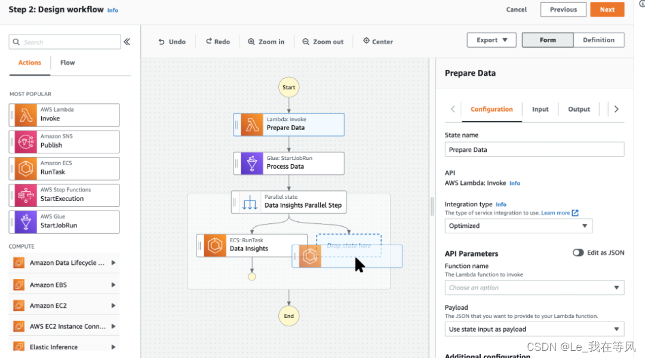The width and height of the screenshot is (645, 358).
Task: Switch to the Actions tab
Action: [30, 63]
